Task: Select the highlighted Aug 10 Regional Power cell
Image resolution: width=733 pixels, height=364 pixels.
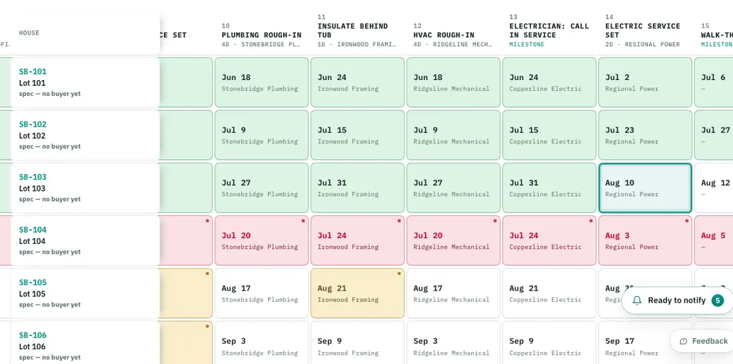Action: coord(645,188)
